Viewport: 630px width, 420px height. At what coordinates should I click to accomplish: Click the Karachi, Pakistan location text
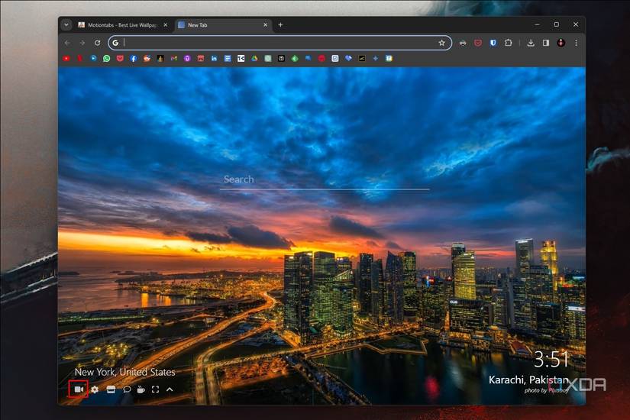[x=528, y=380]
